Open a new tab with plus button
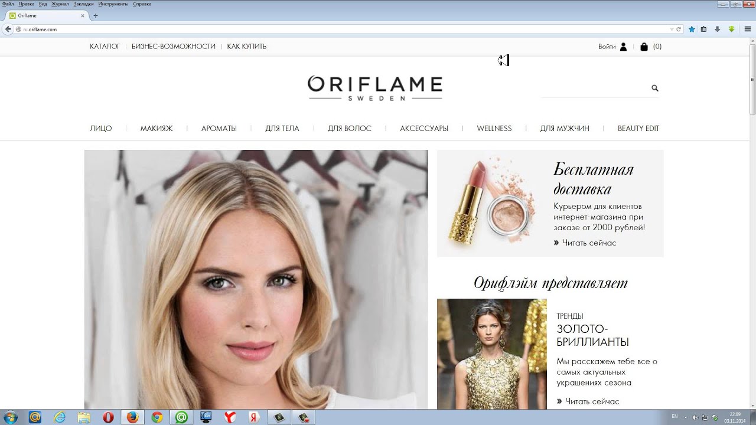 (x=96, y=16)
